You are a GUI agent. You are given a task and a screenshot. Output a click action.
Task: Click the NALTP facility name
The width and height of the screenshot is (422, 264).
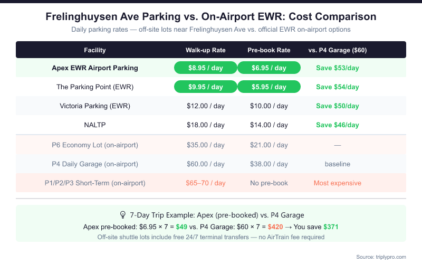coord(95,125)
